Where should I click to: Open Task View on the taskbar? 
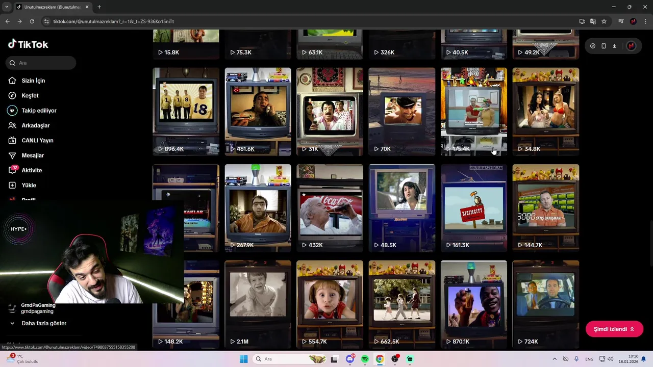(334, 359)
